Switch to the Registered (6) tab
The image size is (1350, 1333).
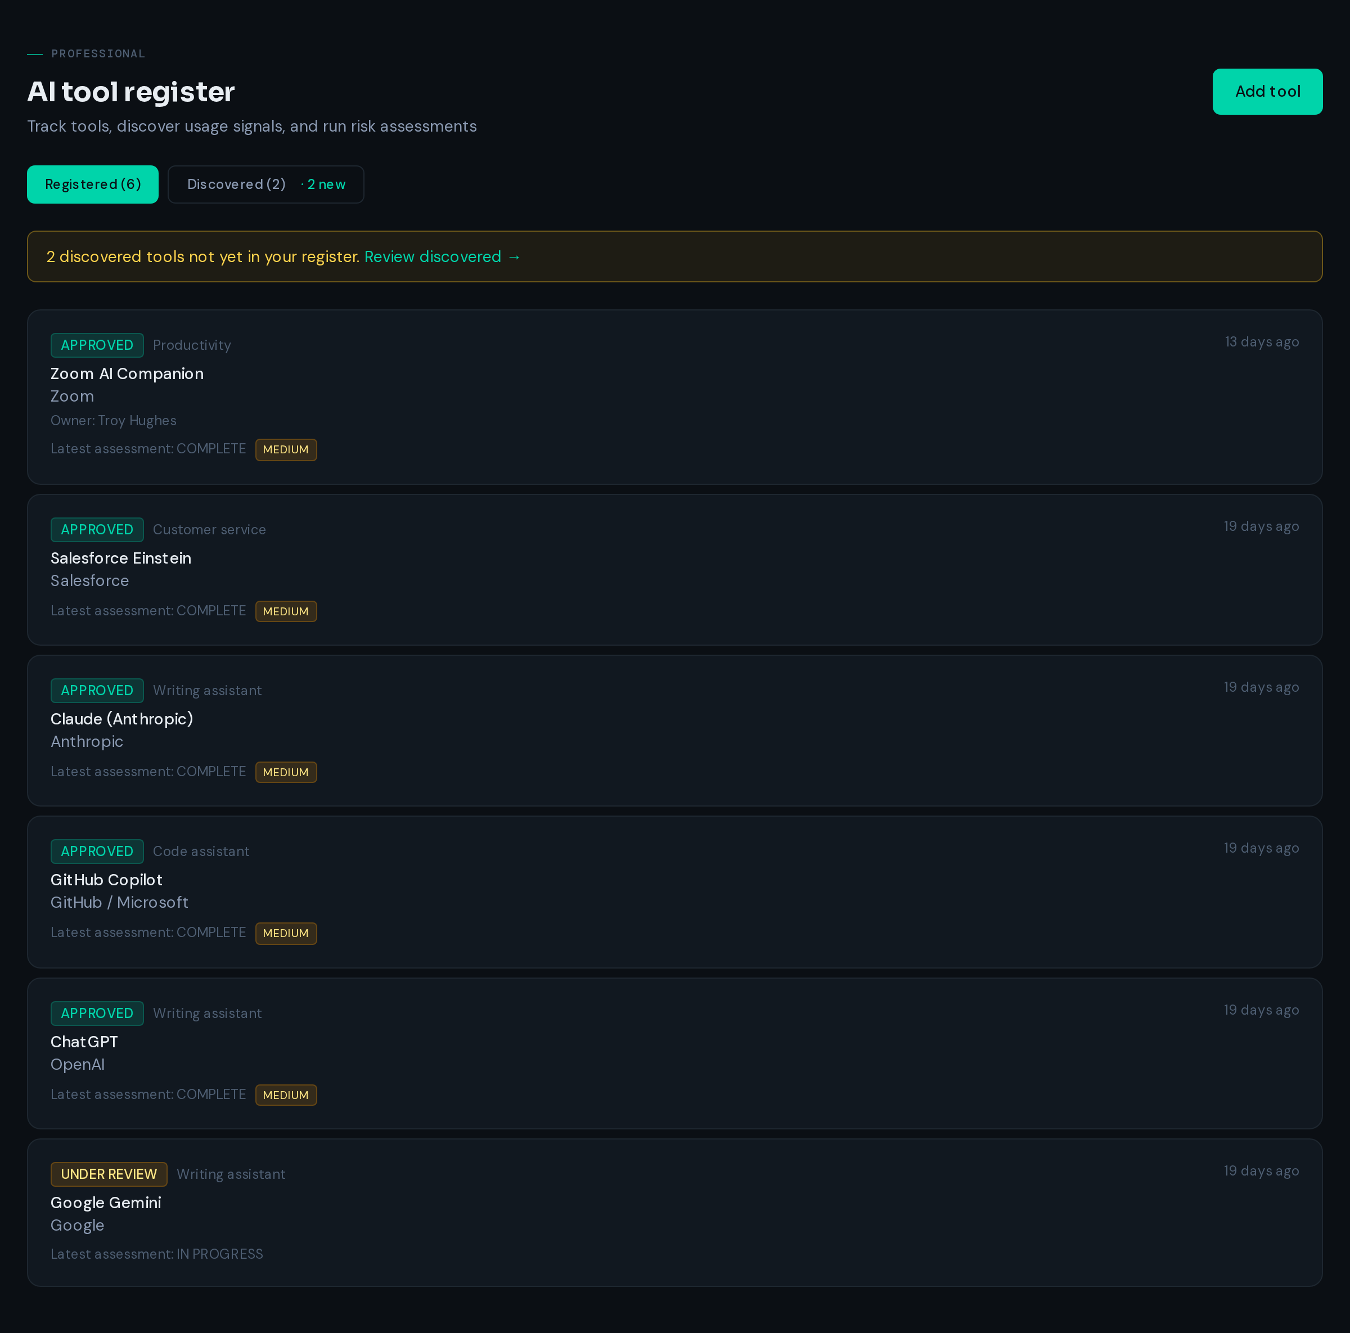tap(93, 184)
